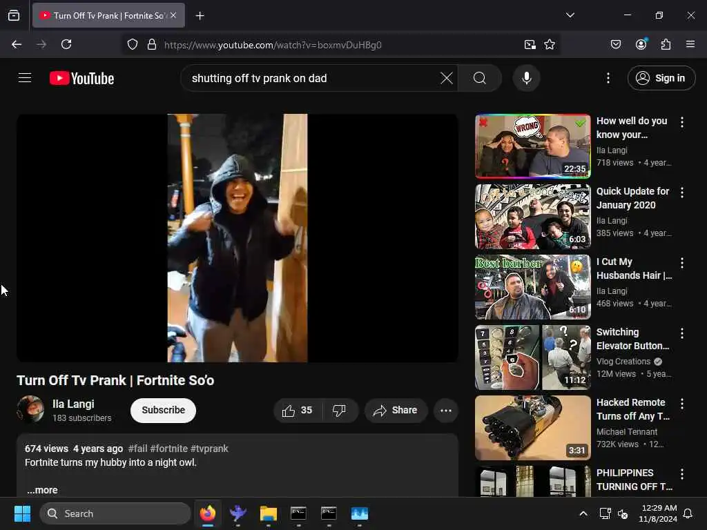Screen dimensions: 707x530
Task: Click the taskbar Search box
Action: tap(115, 513)
